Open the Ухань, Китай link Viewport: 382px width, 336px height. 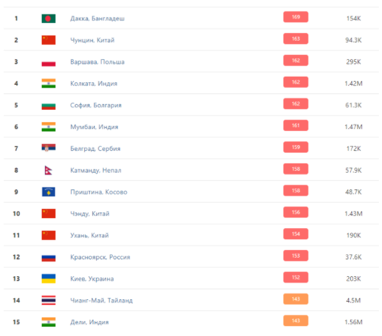coord(89,235)
